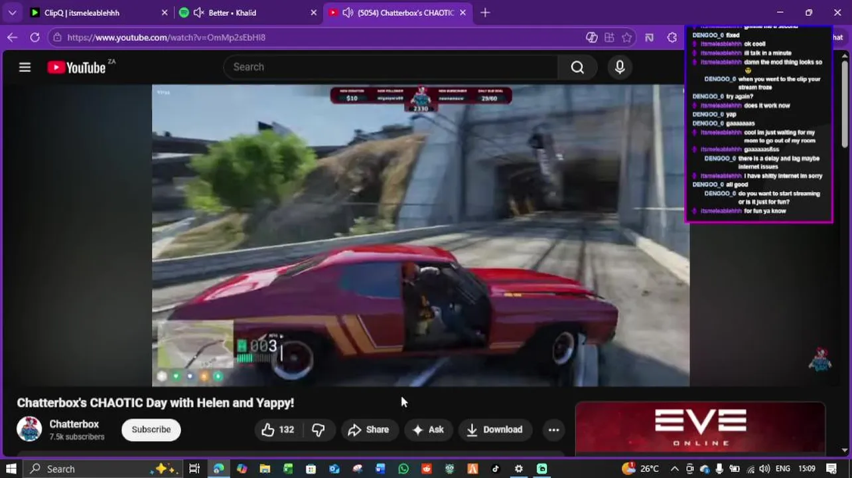Image resolution: width=852 pixels, height=478 pixels.
Task: Open the volume control in system tray
Action: tap(764, 469)
